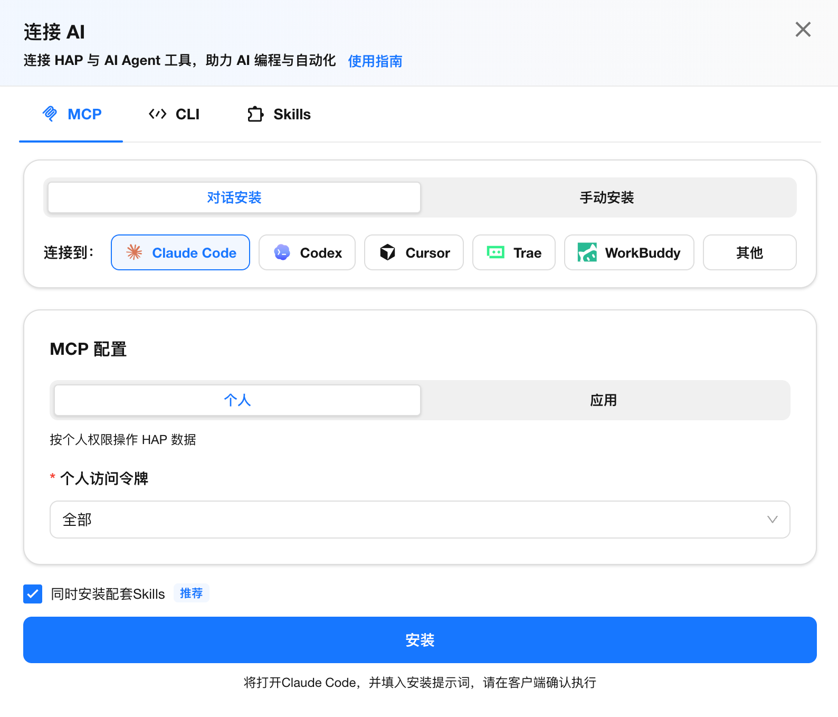This screenshot has height=717, width=838.
Task: Click the MCP 配置 heading
Action: [x=88, y=349]
